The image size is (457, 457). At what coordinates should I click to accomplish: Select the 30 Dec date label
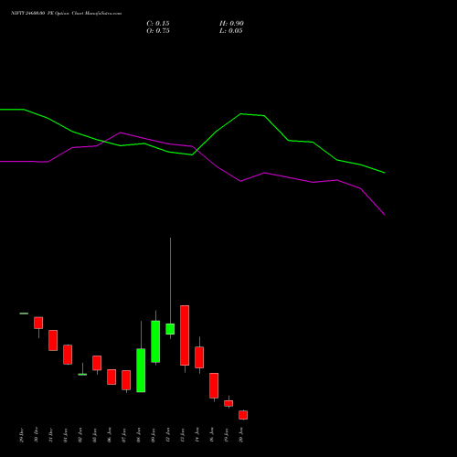pos(37,435)
